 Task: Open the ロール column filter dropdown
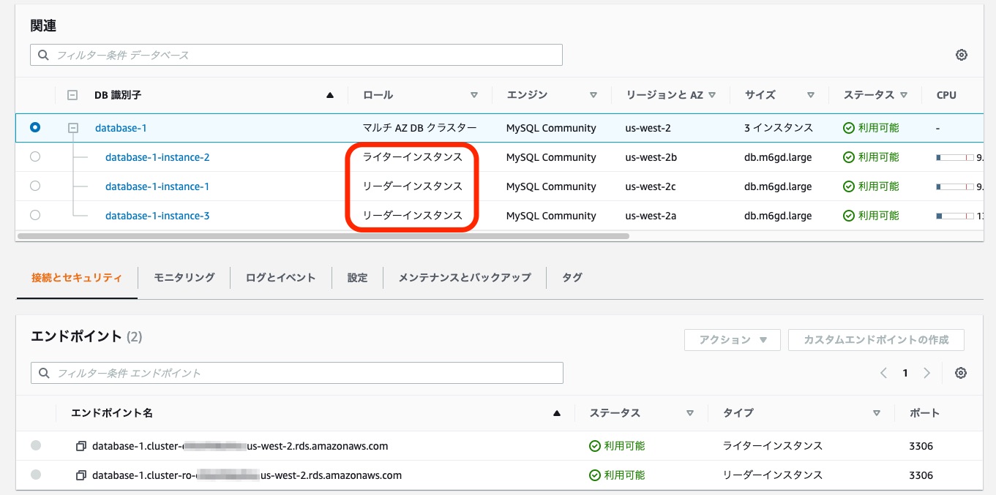point(473,94)
